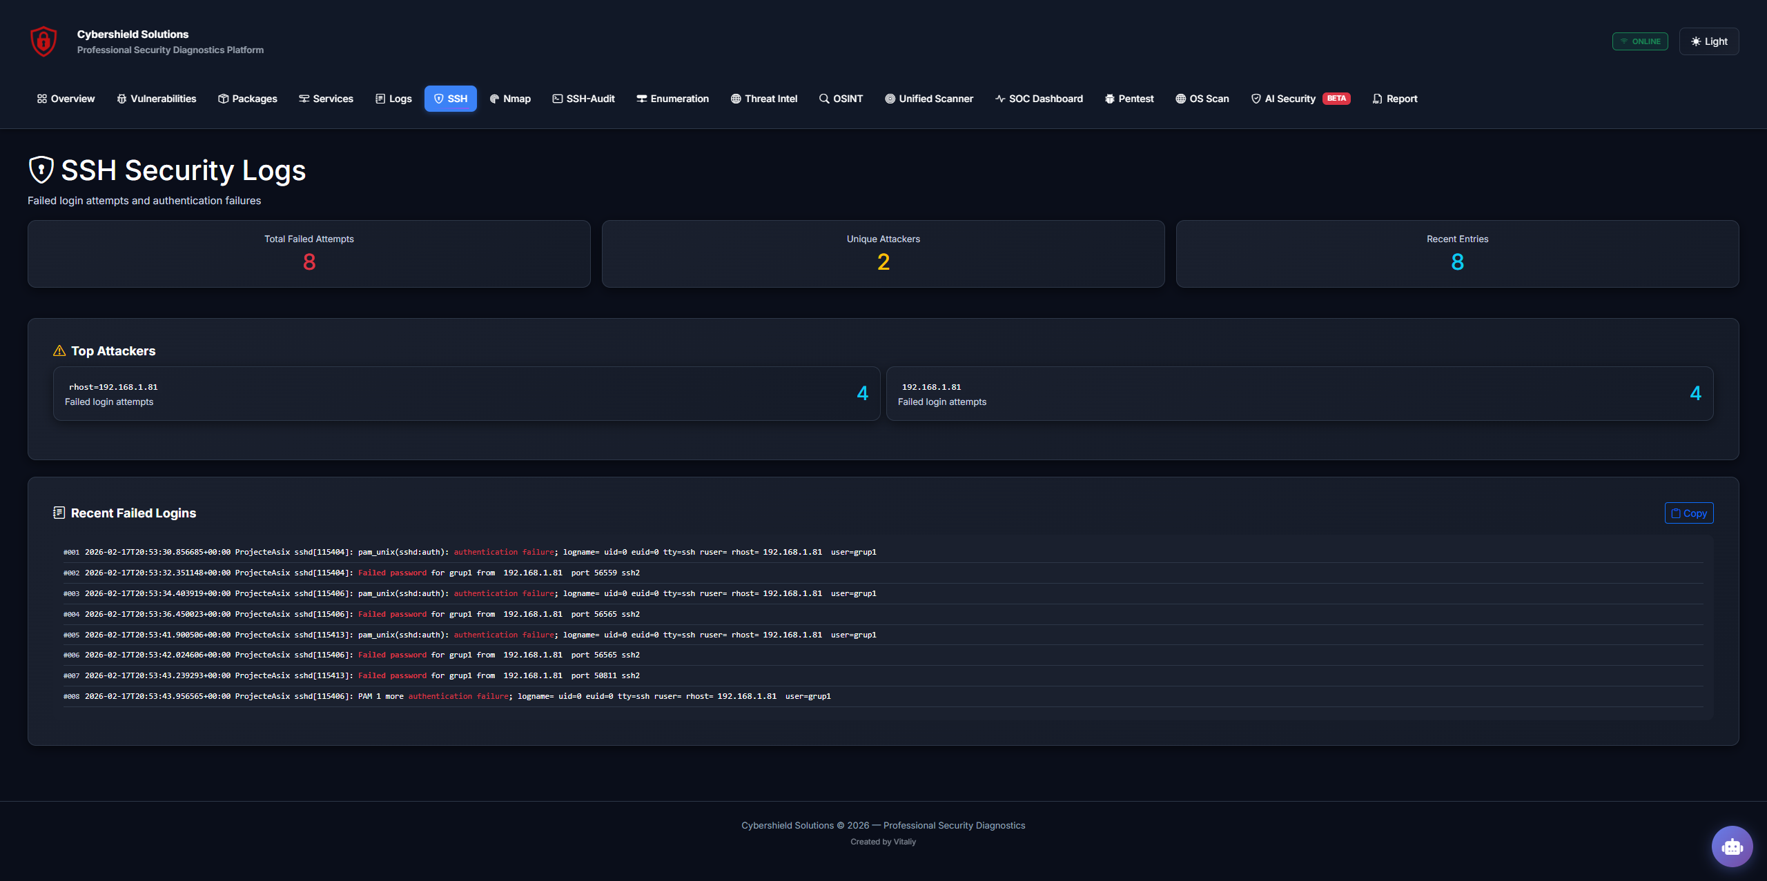Image resolution: width=1767 pixels, height=881 pixels.
Task: Select the rhost=192.168.1.81 attacker card
Action: pyautogui.click(x=467, y=393)
